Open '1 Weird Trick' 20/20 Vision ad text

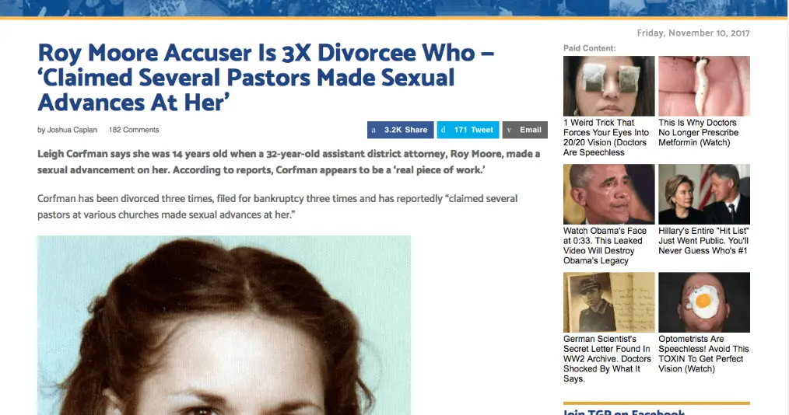tap(606, 138)
